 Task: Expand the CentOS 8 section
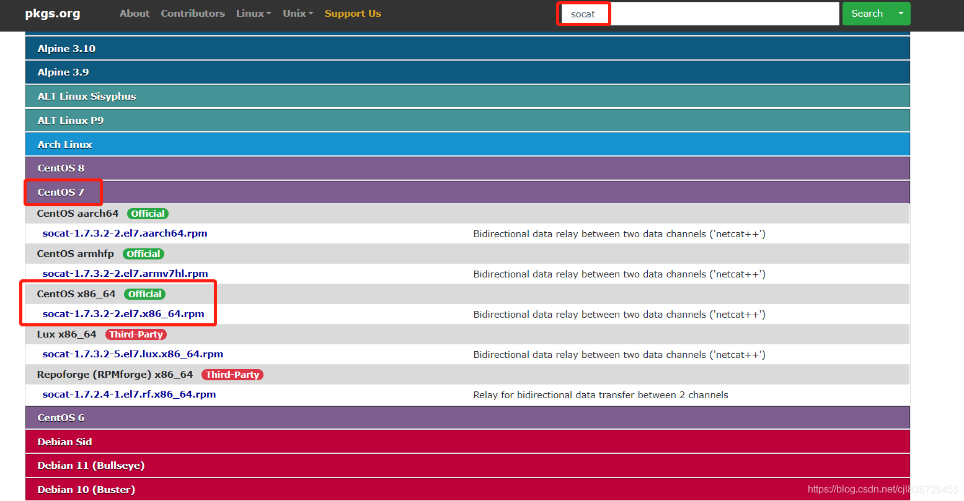pos(467,168)
